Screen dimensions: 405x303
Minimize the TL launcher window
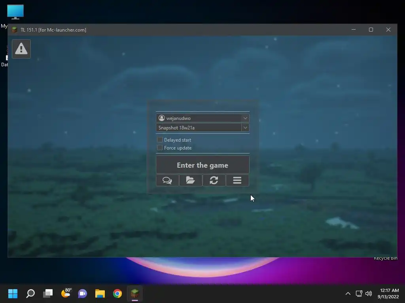point(354,30)
